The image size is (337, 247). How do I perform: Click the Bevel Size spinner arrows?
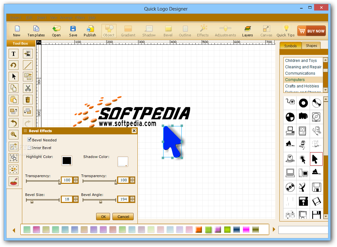(x=76, y=199)
